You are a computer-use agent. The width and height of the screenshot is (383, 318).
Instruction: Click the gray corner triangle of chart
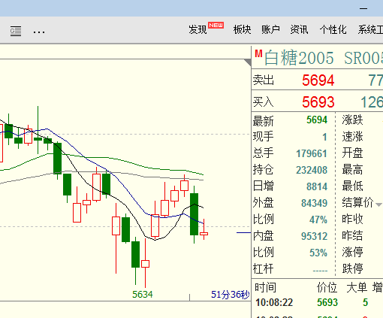[248, 62]
